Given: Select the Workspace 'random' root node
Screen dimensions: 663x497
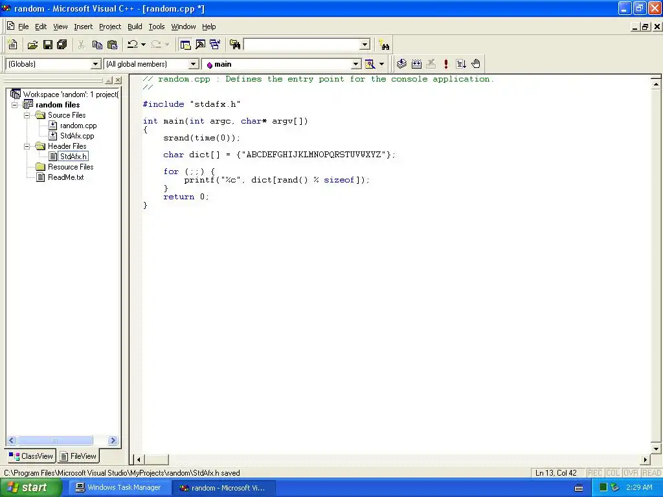Looking at the screenshot, I should [x=70, y=94].
